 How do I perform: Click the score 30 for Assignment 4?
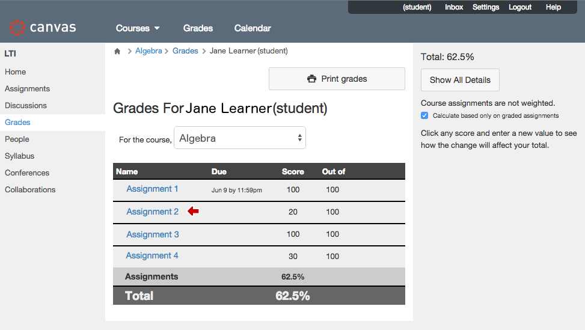pos(293,256)
